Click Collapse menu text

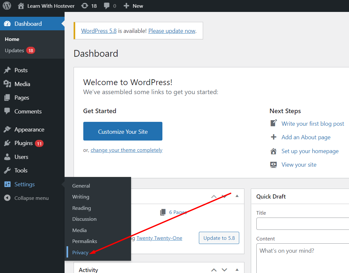31,198
